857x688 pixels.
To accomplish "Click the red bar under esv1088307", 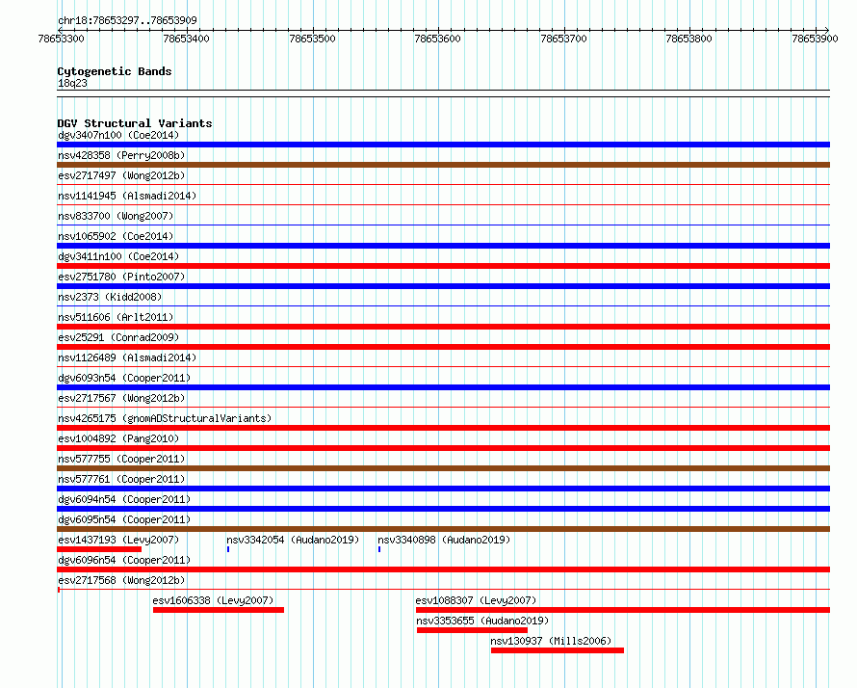I will [x=622, y=610].
